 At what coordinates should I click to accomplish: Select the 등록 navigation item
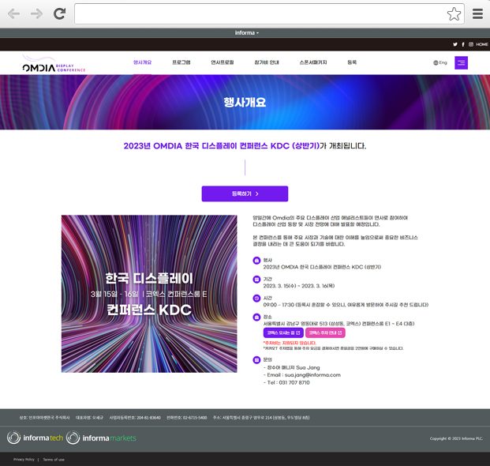click(x=352, y=62)
